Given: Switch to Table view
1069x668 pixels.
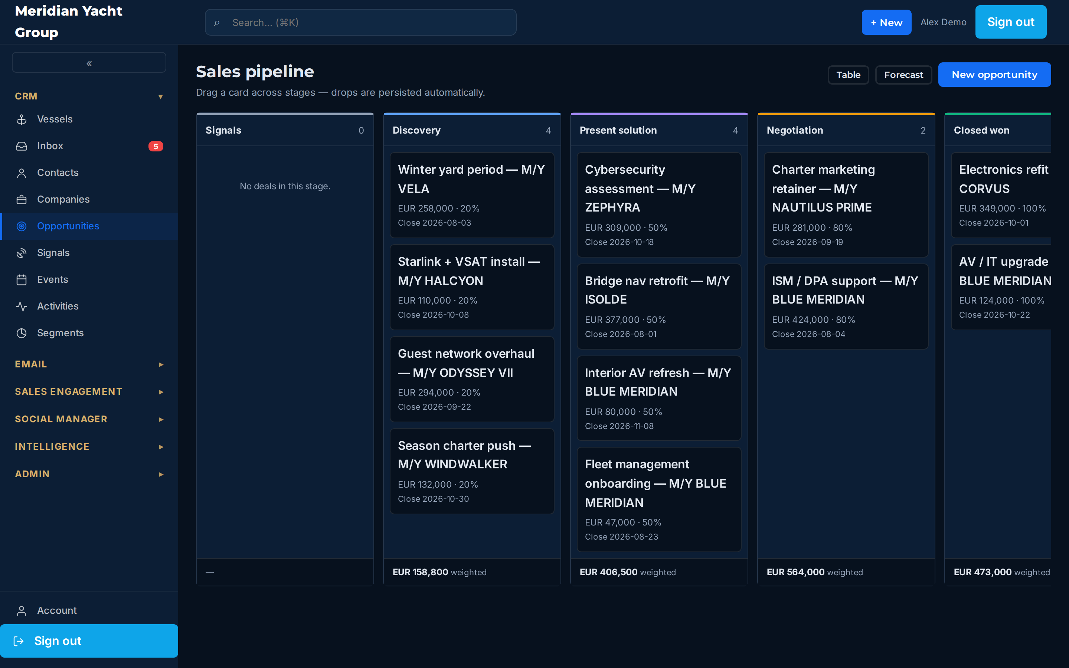Looking at the screenshot, I should 848,75.
